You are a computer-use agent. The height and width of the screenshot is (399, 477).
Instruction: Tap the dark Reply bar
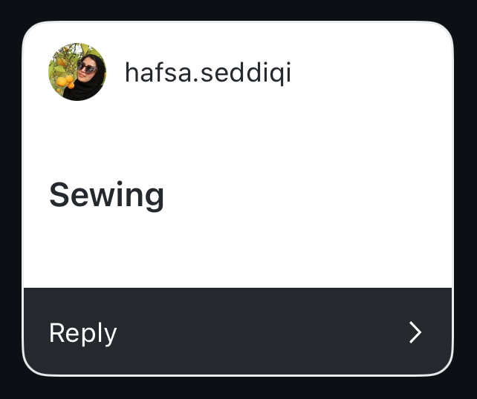tap(238, 332)
